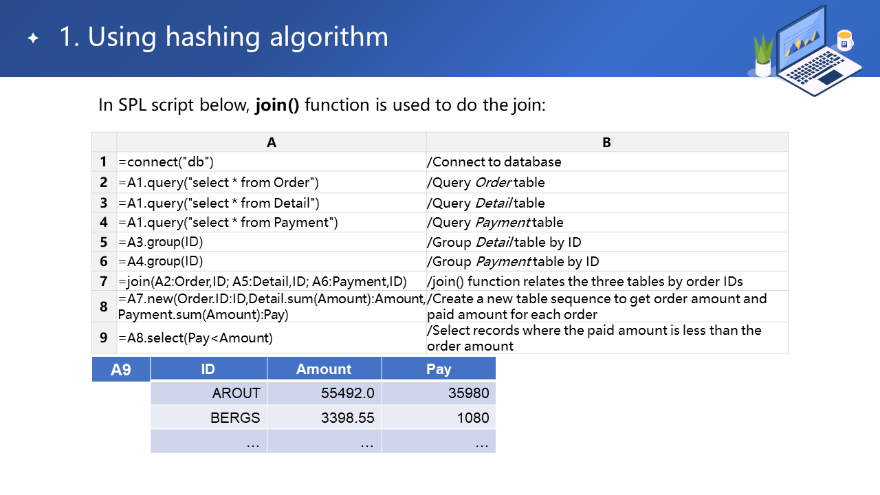Image resolution: width=880 pixels, height=495 pixels.
Task: Click the "/Select records where the paid amount" comment
Action: coord(607,338)
